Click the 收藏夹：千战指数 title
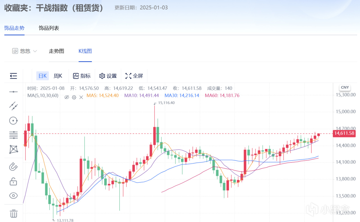360x222 pixels. point(54,8)
